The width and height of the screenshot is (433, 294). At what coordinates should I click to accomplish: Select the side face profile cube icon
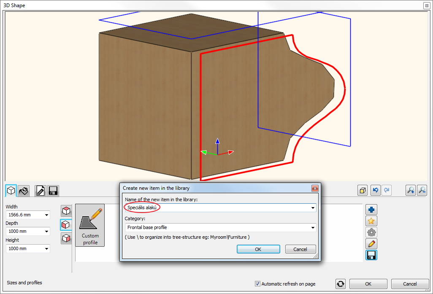pos(66,238)
